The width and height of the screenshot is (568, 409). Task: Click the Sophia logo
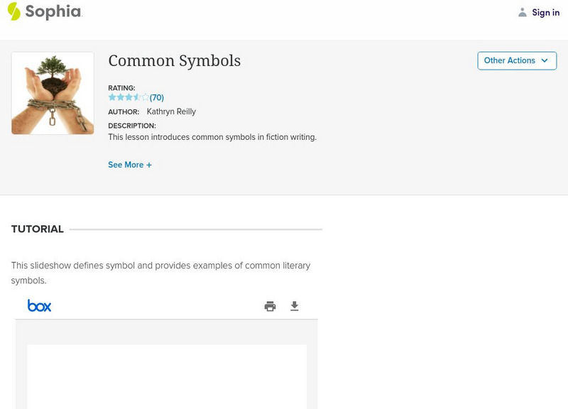tap(44, 11)
